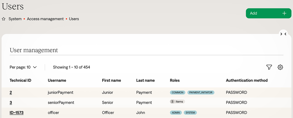Go to Access management breadcrumb

pos(45,19)
